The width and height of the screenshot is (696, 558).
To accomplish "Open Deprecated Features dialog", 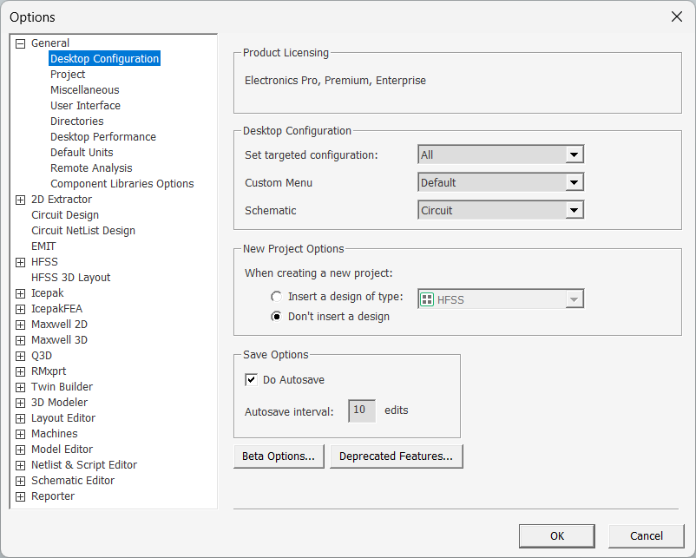I will (397, 456).
